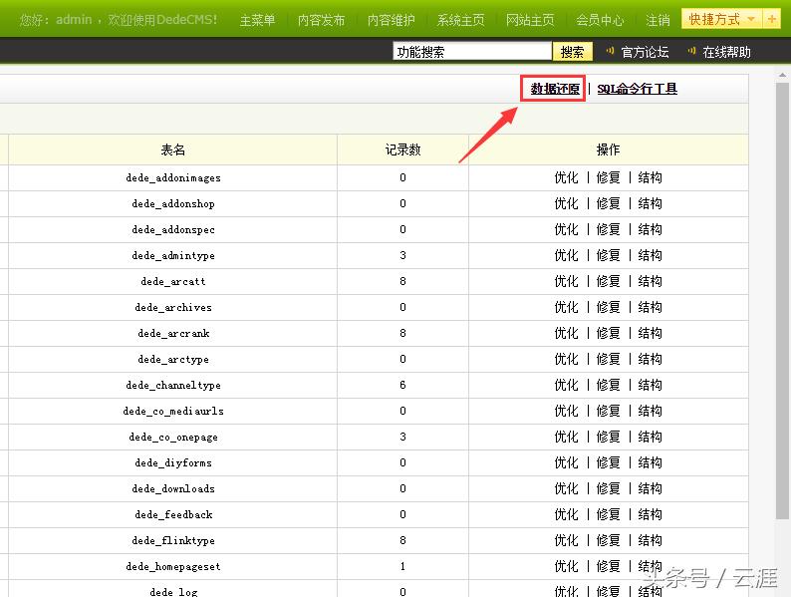The image size is (791, 597).
Task: Click 结构 for dede_archives
Action: 650,307
